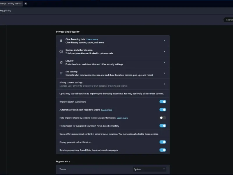233x175 pixels.
Task: Expand Clear browsing data via its arrow
Action: (164, 41)
